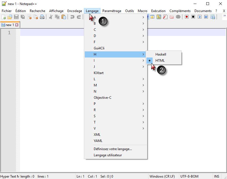
Task: Copy selection toolbar icon
Action: click(x=57, y=17)
